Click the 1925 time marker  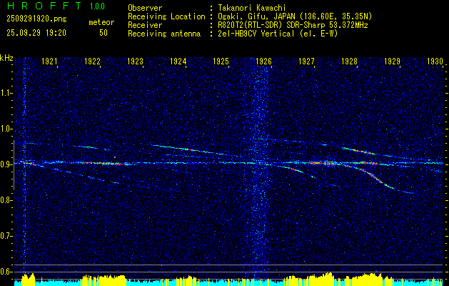(x=221, y=61)
